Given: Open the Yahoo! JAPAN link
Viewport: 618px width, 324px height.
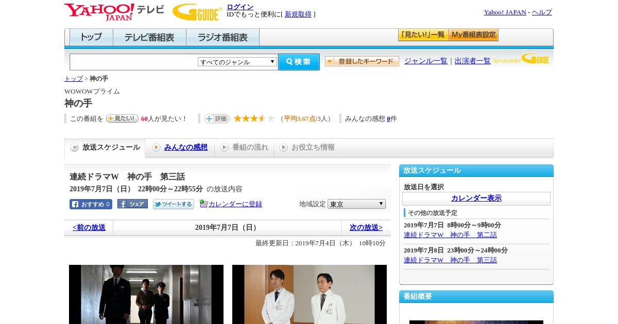Looking at the screenshot, I should click(505, 12).
